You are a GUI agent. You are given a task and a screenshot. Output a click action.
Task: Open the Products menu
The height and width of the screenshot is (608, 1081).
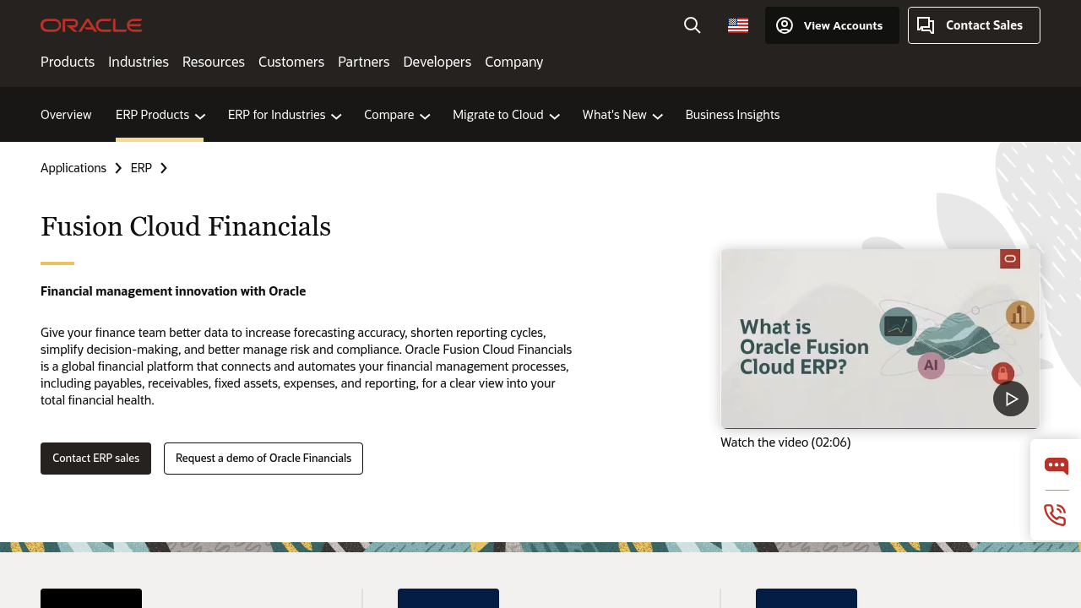pyautogui.click(x=68, y=62)
